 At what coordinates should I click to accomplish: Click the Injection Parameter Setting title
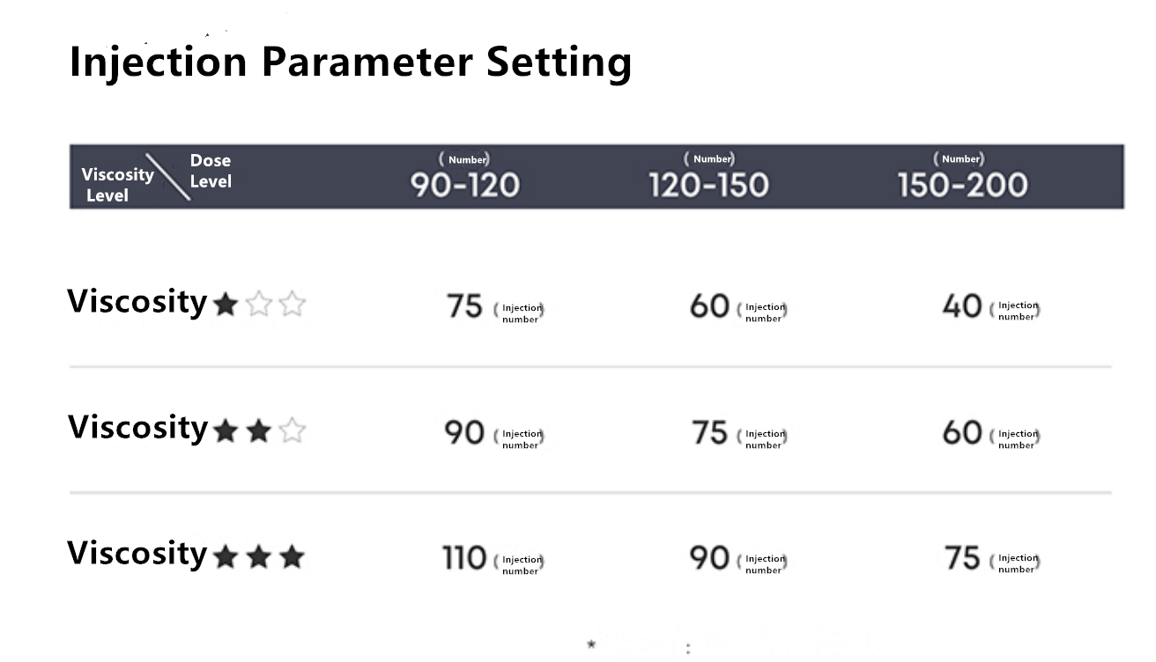coord(350,62)
